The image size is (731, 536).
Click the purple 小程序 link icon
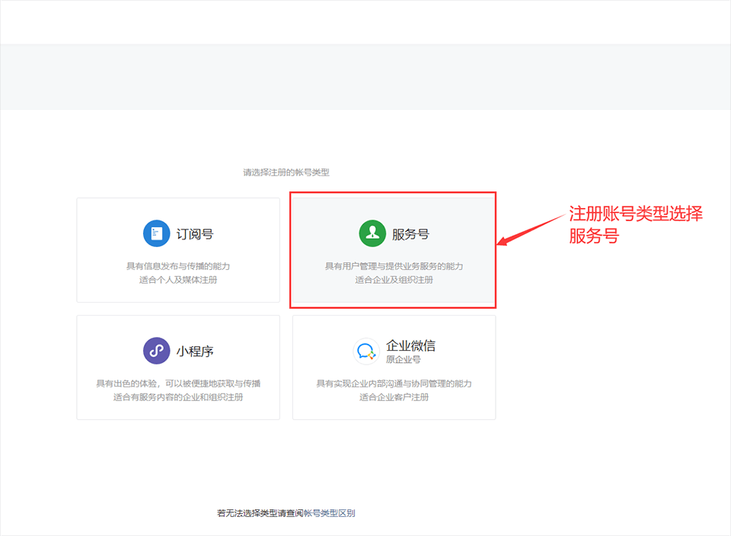pyautogui.click(x=156, y=351)
